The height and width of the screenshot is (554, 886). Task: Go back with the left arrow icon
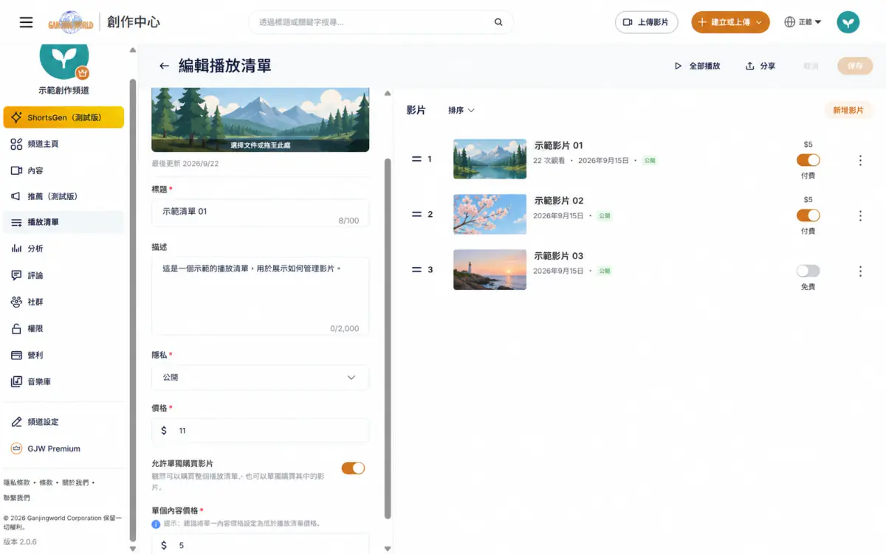[164, 66]
